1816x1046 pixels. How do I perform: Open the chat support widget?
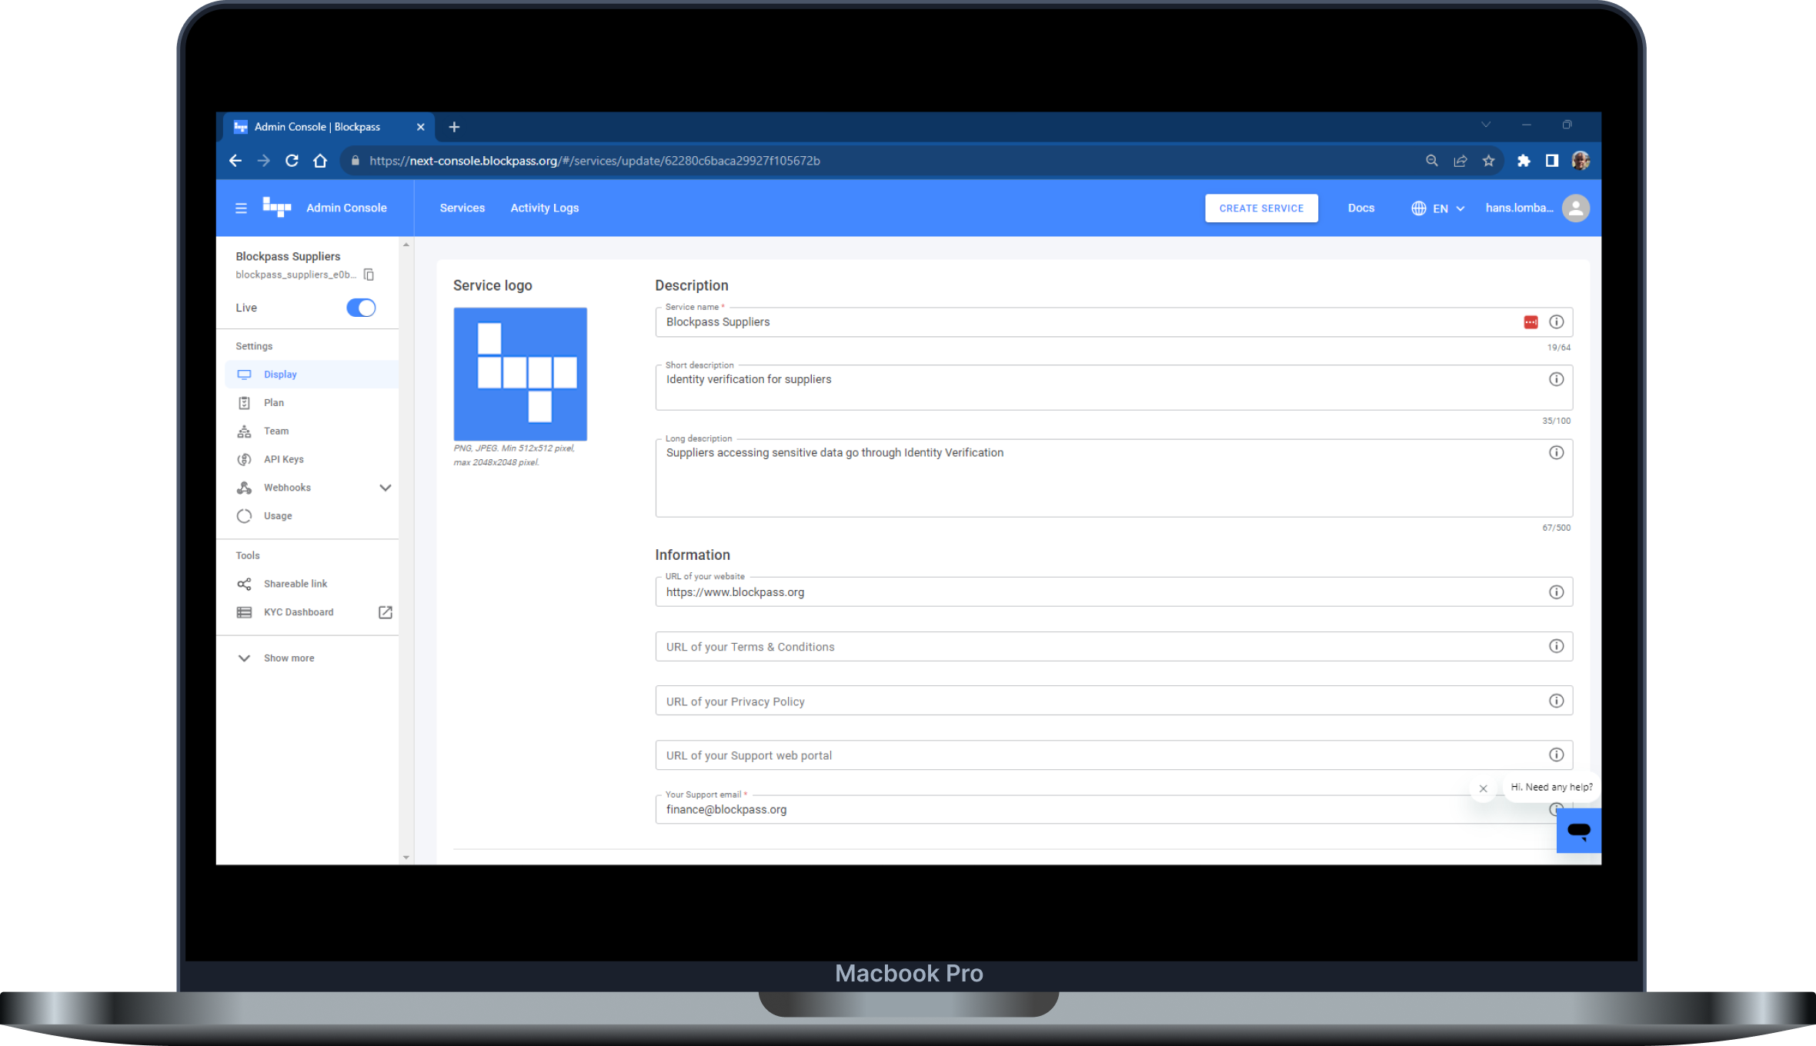(x=1578, y=831)
